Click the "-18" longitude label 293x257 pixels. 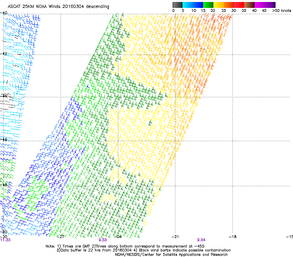pyautogui.click(x=232, y=237)
